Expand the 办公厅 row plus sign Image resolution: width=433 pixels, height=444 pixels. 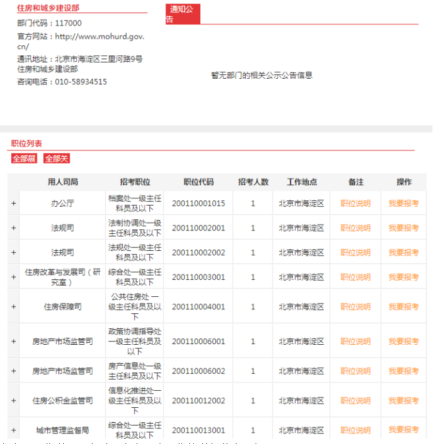[14, 204]
